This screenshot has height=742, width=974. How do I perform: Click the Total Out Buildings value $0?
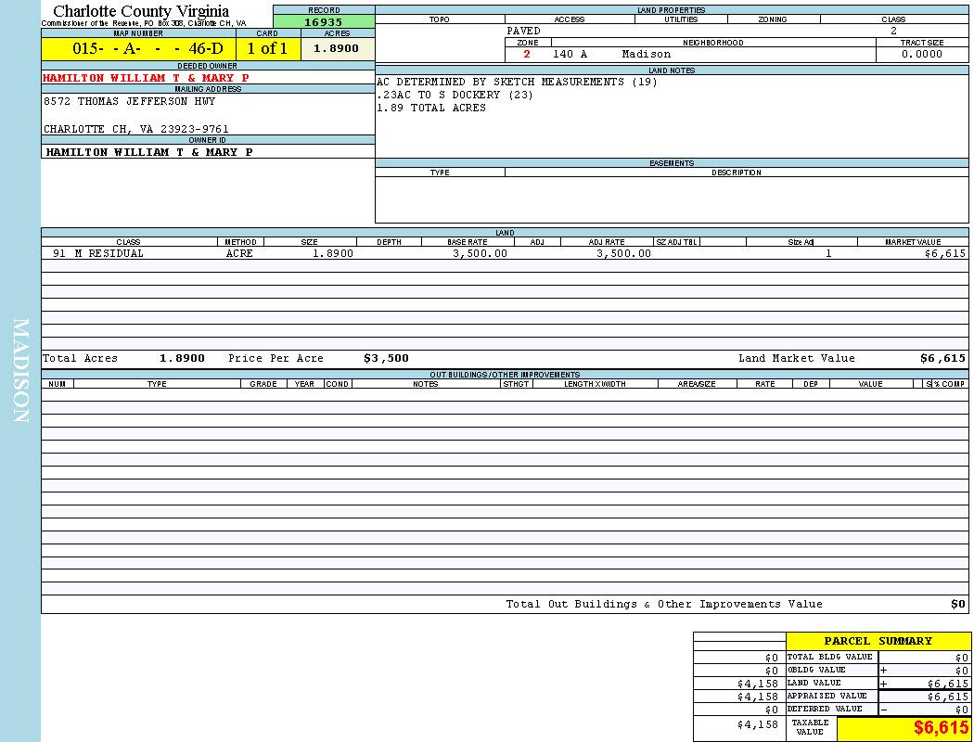coord(957,604)
